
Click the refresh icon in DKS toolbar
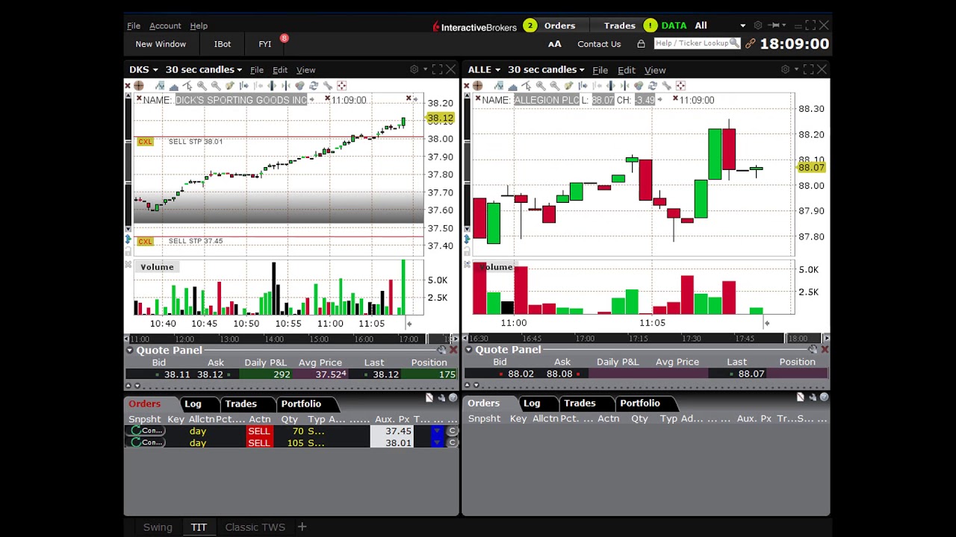click(313, 86)
